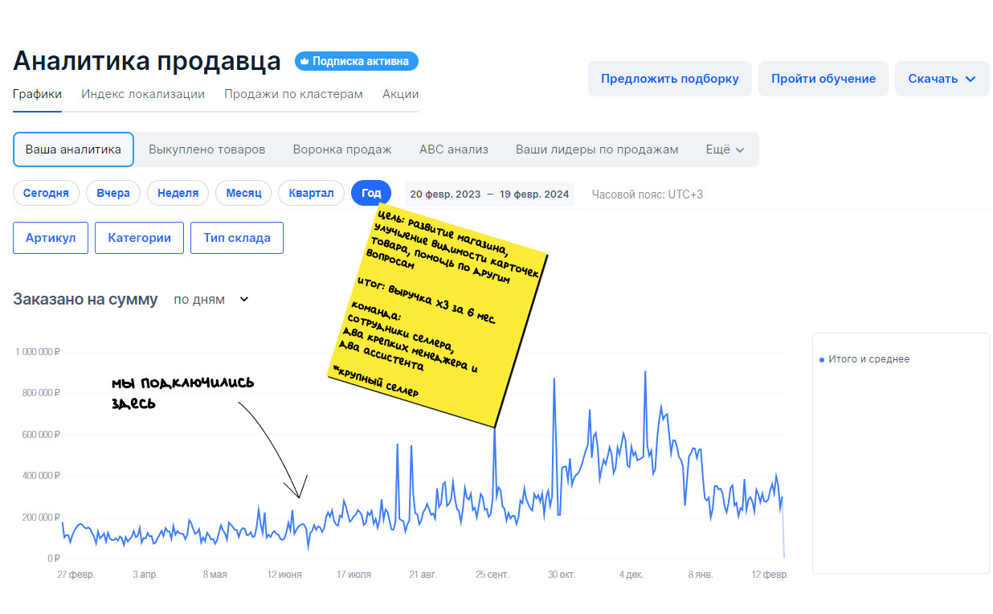Open ABC анализ section

pyautogui.click(x=454, y=149)
